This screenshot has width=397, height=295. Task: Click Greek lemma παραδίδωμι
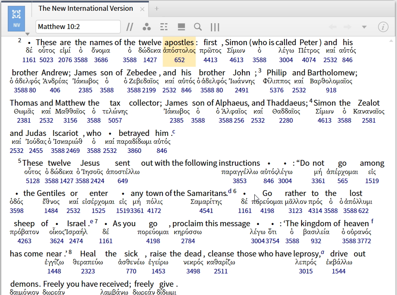pos(134,142)
